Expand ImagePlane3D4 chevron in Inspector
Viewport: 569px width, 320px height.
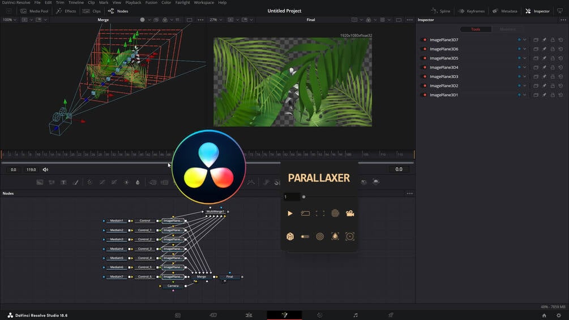524,67
